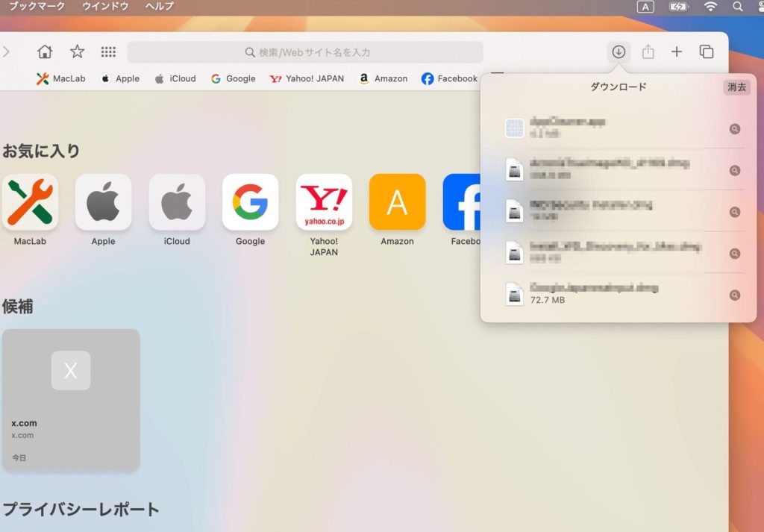Open iCloud bookmark in favorites bar
This screenshot has height=532, width=764.
(175, 78)
